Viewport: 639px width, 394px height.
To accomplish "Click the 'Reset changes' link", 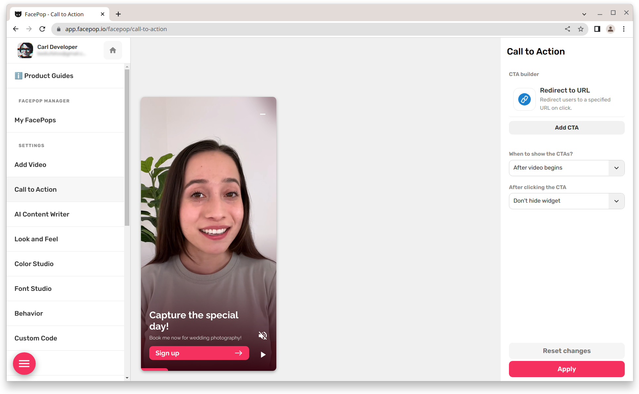I will pos(567,351).
